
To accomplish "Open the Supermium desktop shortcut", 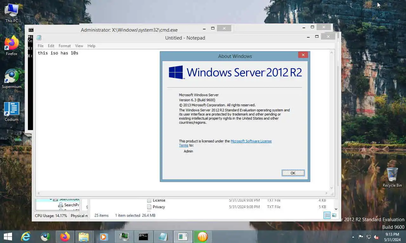I will pyautogui.click(x=12, y=79).
